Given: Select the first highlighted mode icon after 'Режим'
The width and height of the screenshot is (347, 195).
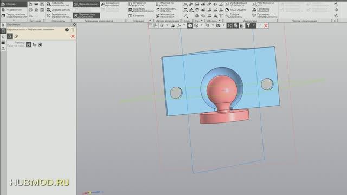Looking at the screenshot, I should 29,44.
